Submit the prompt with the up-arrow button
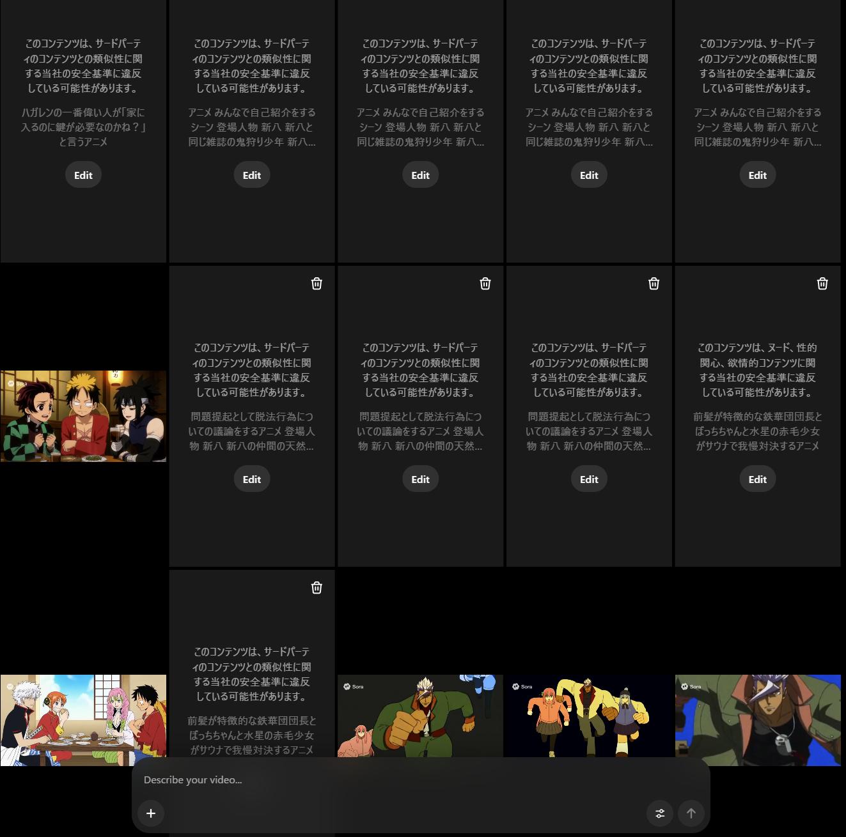The height and width of the screenshot is (837, 846). pos(691,813)
